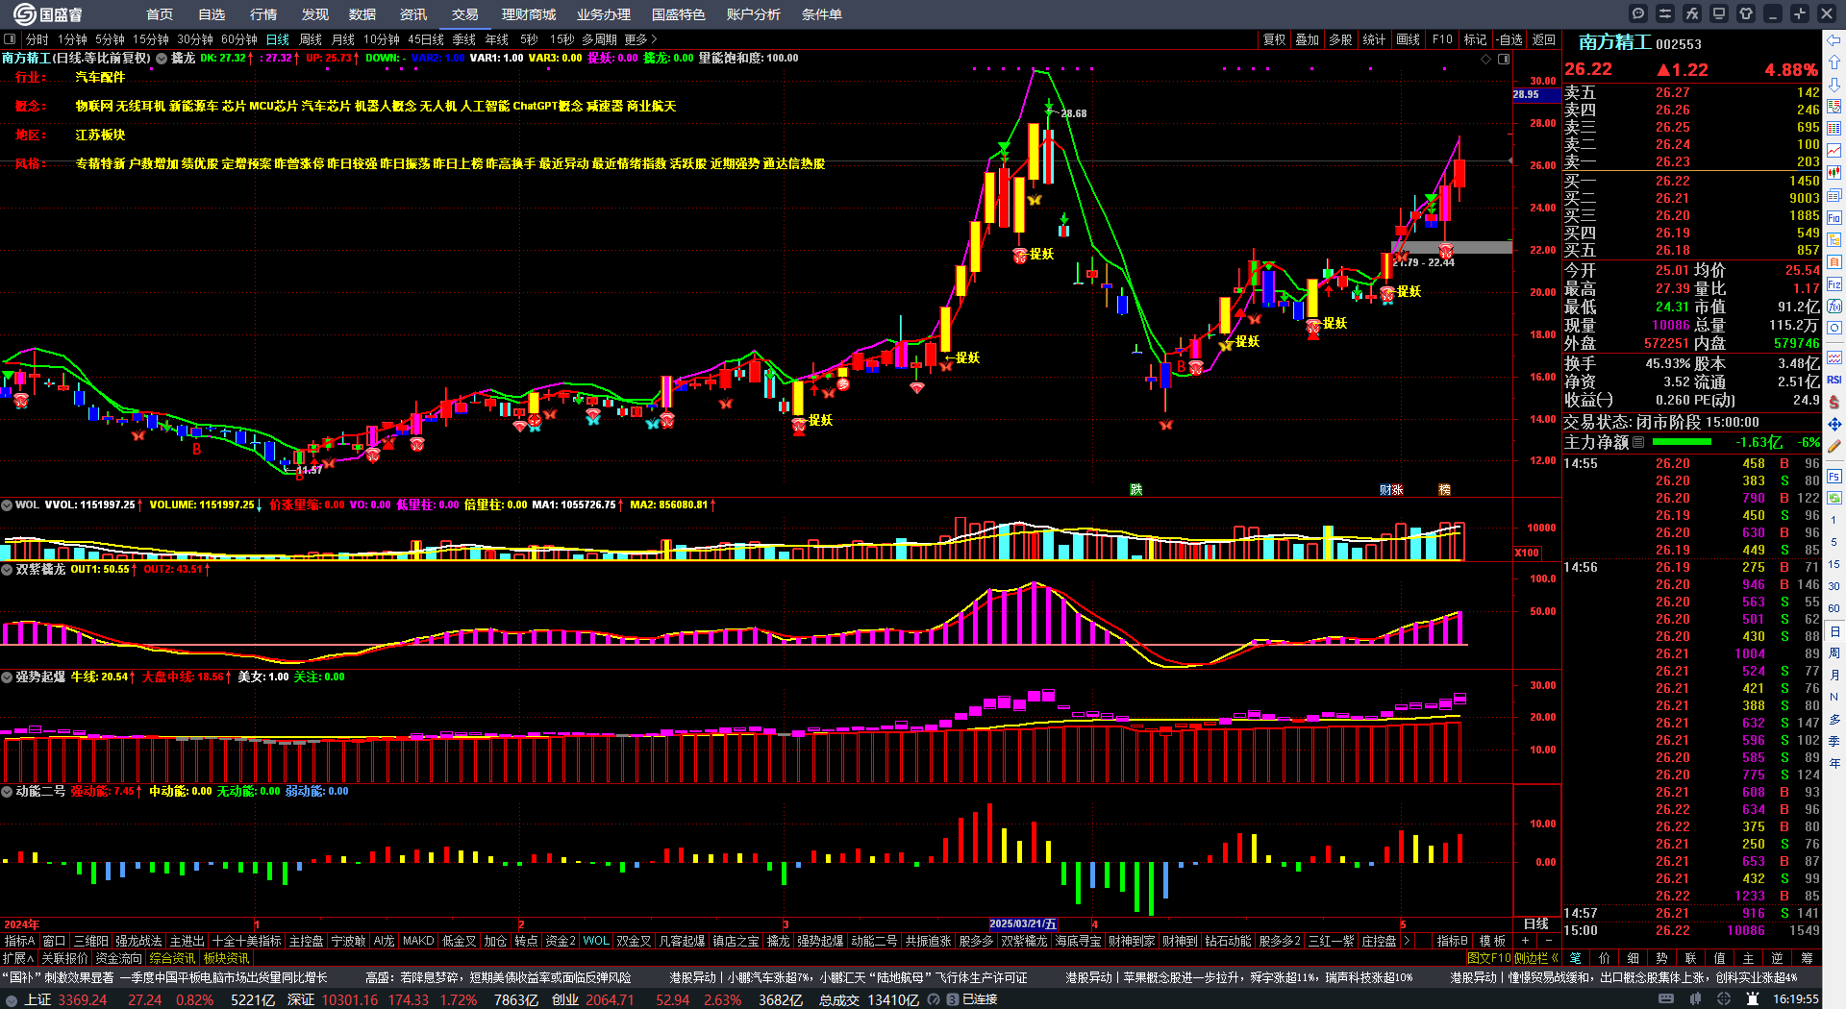Viewport: 1846px width, 1009px height.
Task: Click the 统计 statistics button
Action: pos(1374,39)
